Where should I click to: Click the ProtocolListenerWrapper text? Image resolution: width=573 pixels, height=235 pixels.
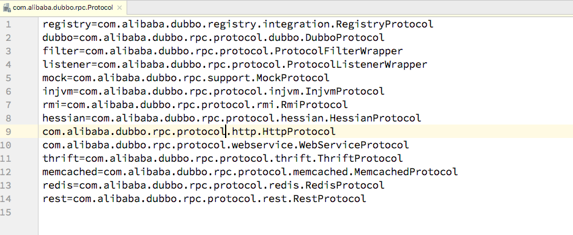pyautogui.click(x=357, y=65)
